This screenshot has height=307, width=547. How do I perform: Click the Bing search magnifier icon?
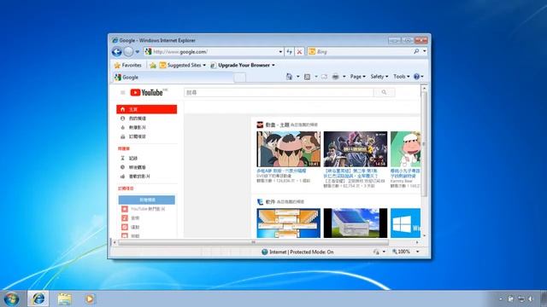click(x=416, y=51)
